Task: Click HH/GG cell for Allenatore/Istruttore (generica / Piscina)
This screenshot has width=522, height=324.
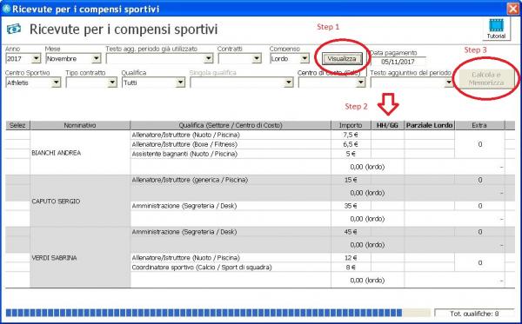Action: coord(387,180)
